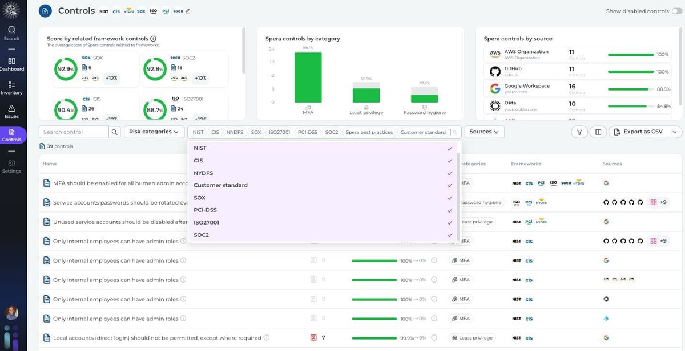
Task: Click the info icon beside Score by related framework controls
Action: 154,39
